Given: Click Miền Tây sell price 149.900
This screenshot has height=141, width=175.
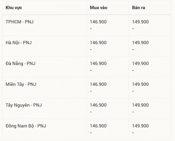Looking at the screenshot, I should click(140, 84).
